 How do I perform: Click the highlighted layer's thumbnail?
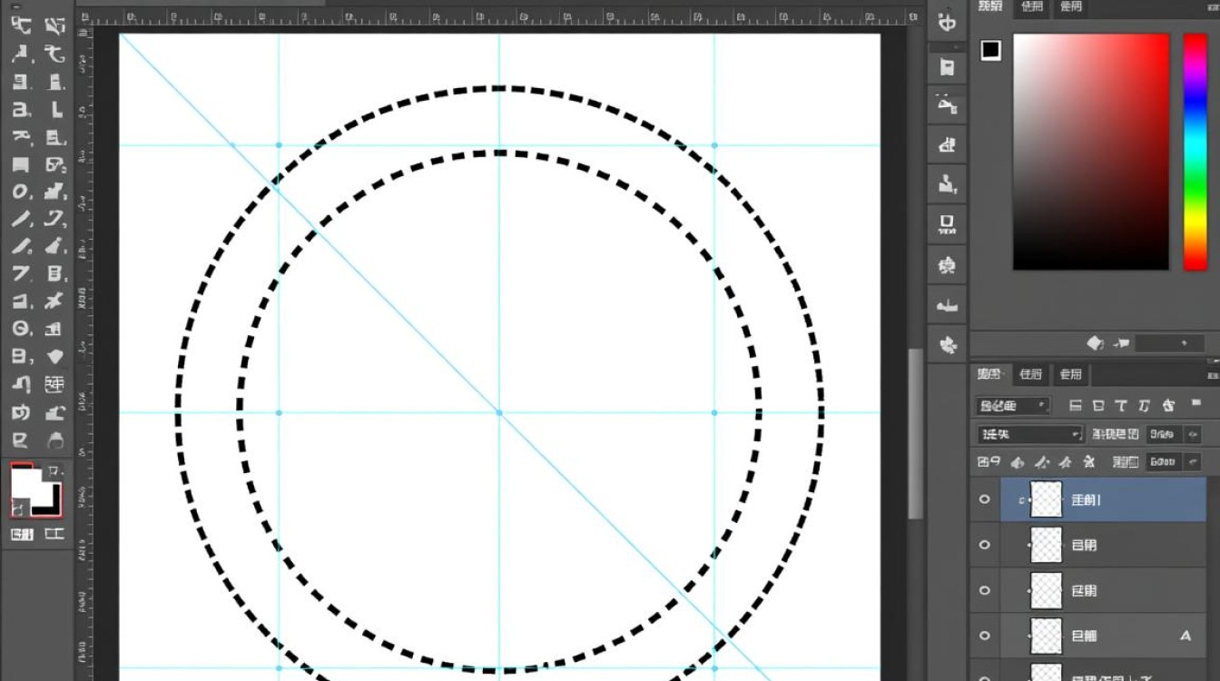pos(1047,499)
